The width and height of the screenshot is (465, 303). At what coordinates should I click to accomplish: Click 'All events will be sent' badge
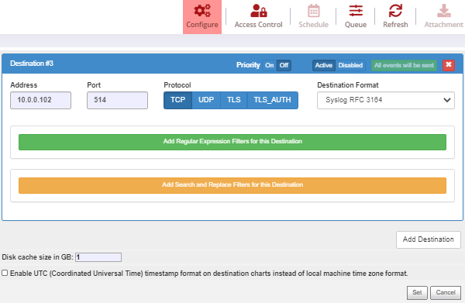[x=404, y=65]
